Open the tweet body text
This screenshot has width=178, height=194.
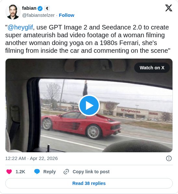pos(88,39)
